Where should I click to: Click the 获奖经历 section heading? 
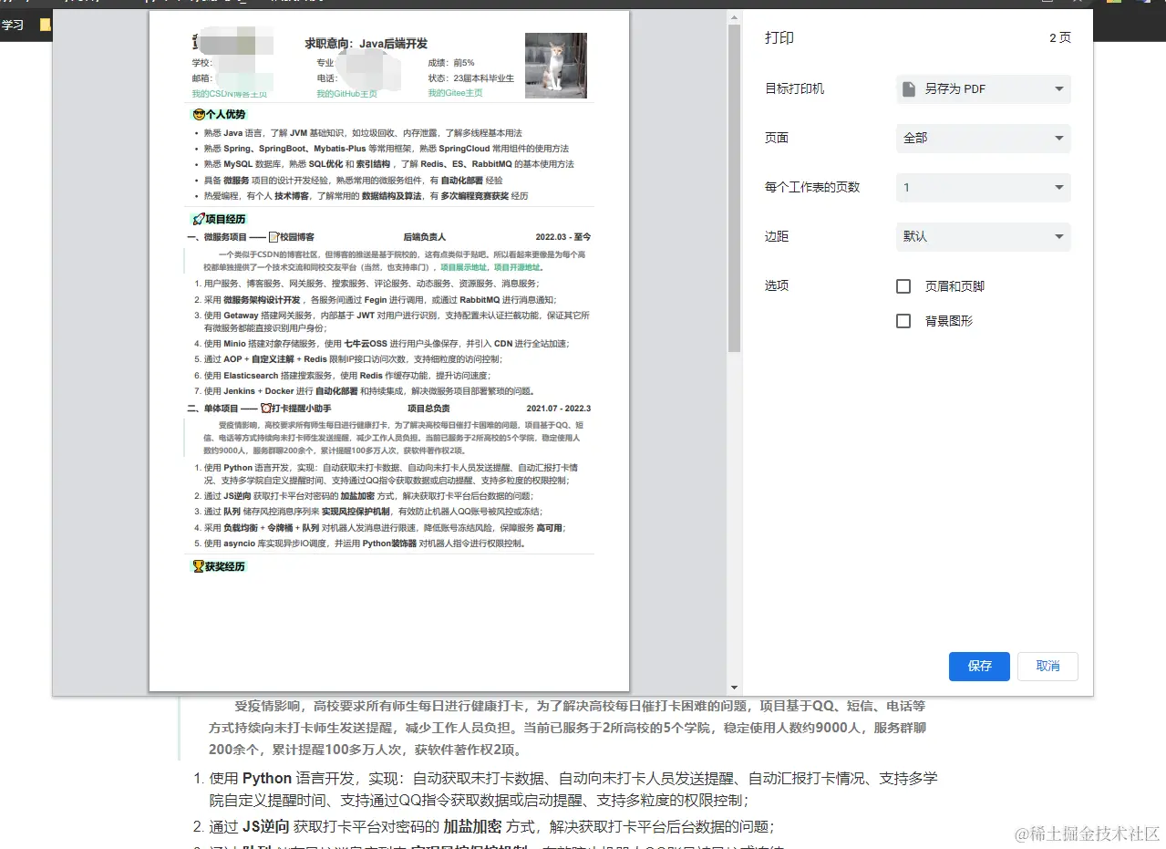tap(225, 566)
